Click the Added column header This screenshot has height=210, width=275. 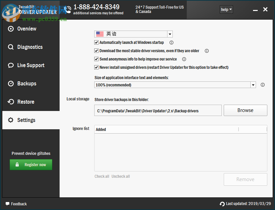(101, 129)
